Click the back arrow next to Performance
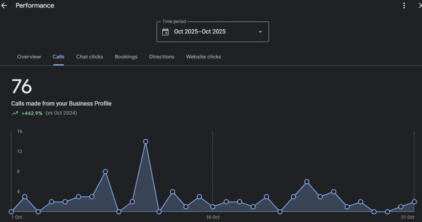The width and height of the screenshot is (422, 222). [x=5, y=6]
